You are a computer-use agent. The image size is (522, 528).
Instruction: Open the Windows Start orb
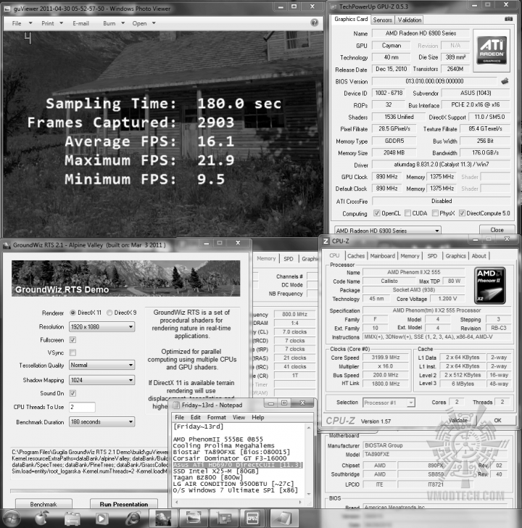click(x=11, y=518)
